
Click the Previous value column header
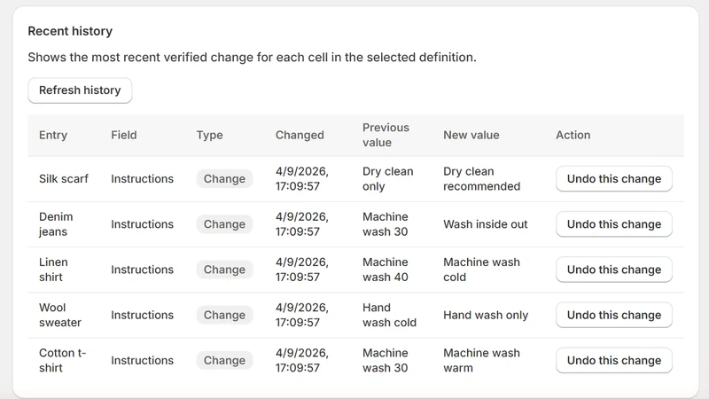point(386,135)
